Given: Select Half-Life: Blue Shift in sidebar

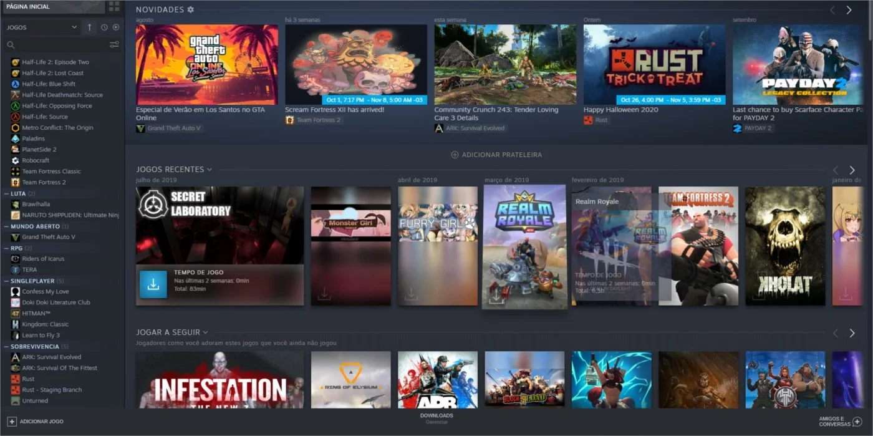Looking at the screenshot, I should tap(49, 84).
